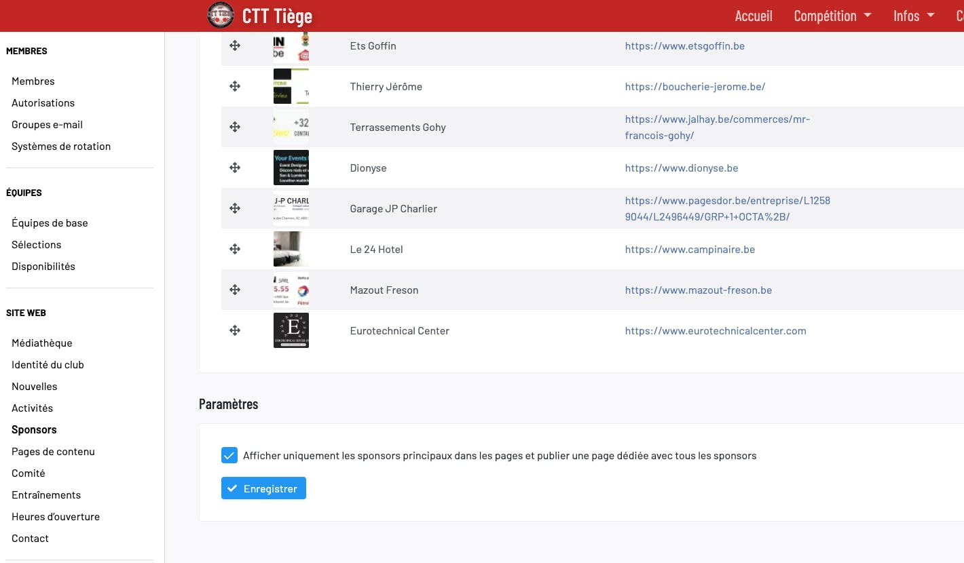Click the Le 24 Hotel logo thumbnail
This screenshot has height=563, width=964.
[x=291, y=249]
